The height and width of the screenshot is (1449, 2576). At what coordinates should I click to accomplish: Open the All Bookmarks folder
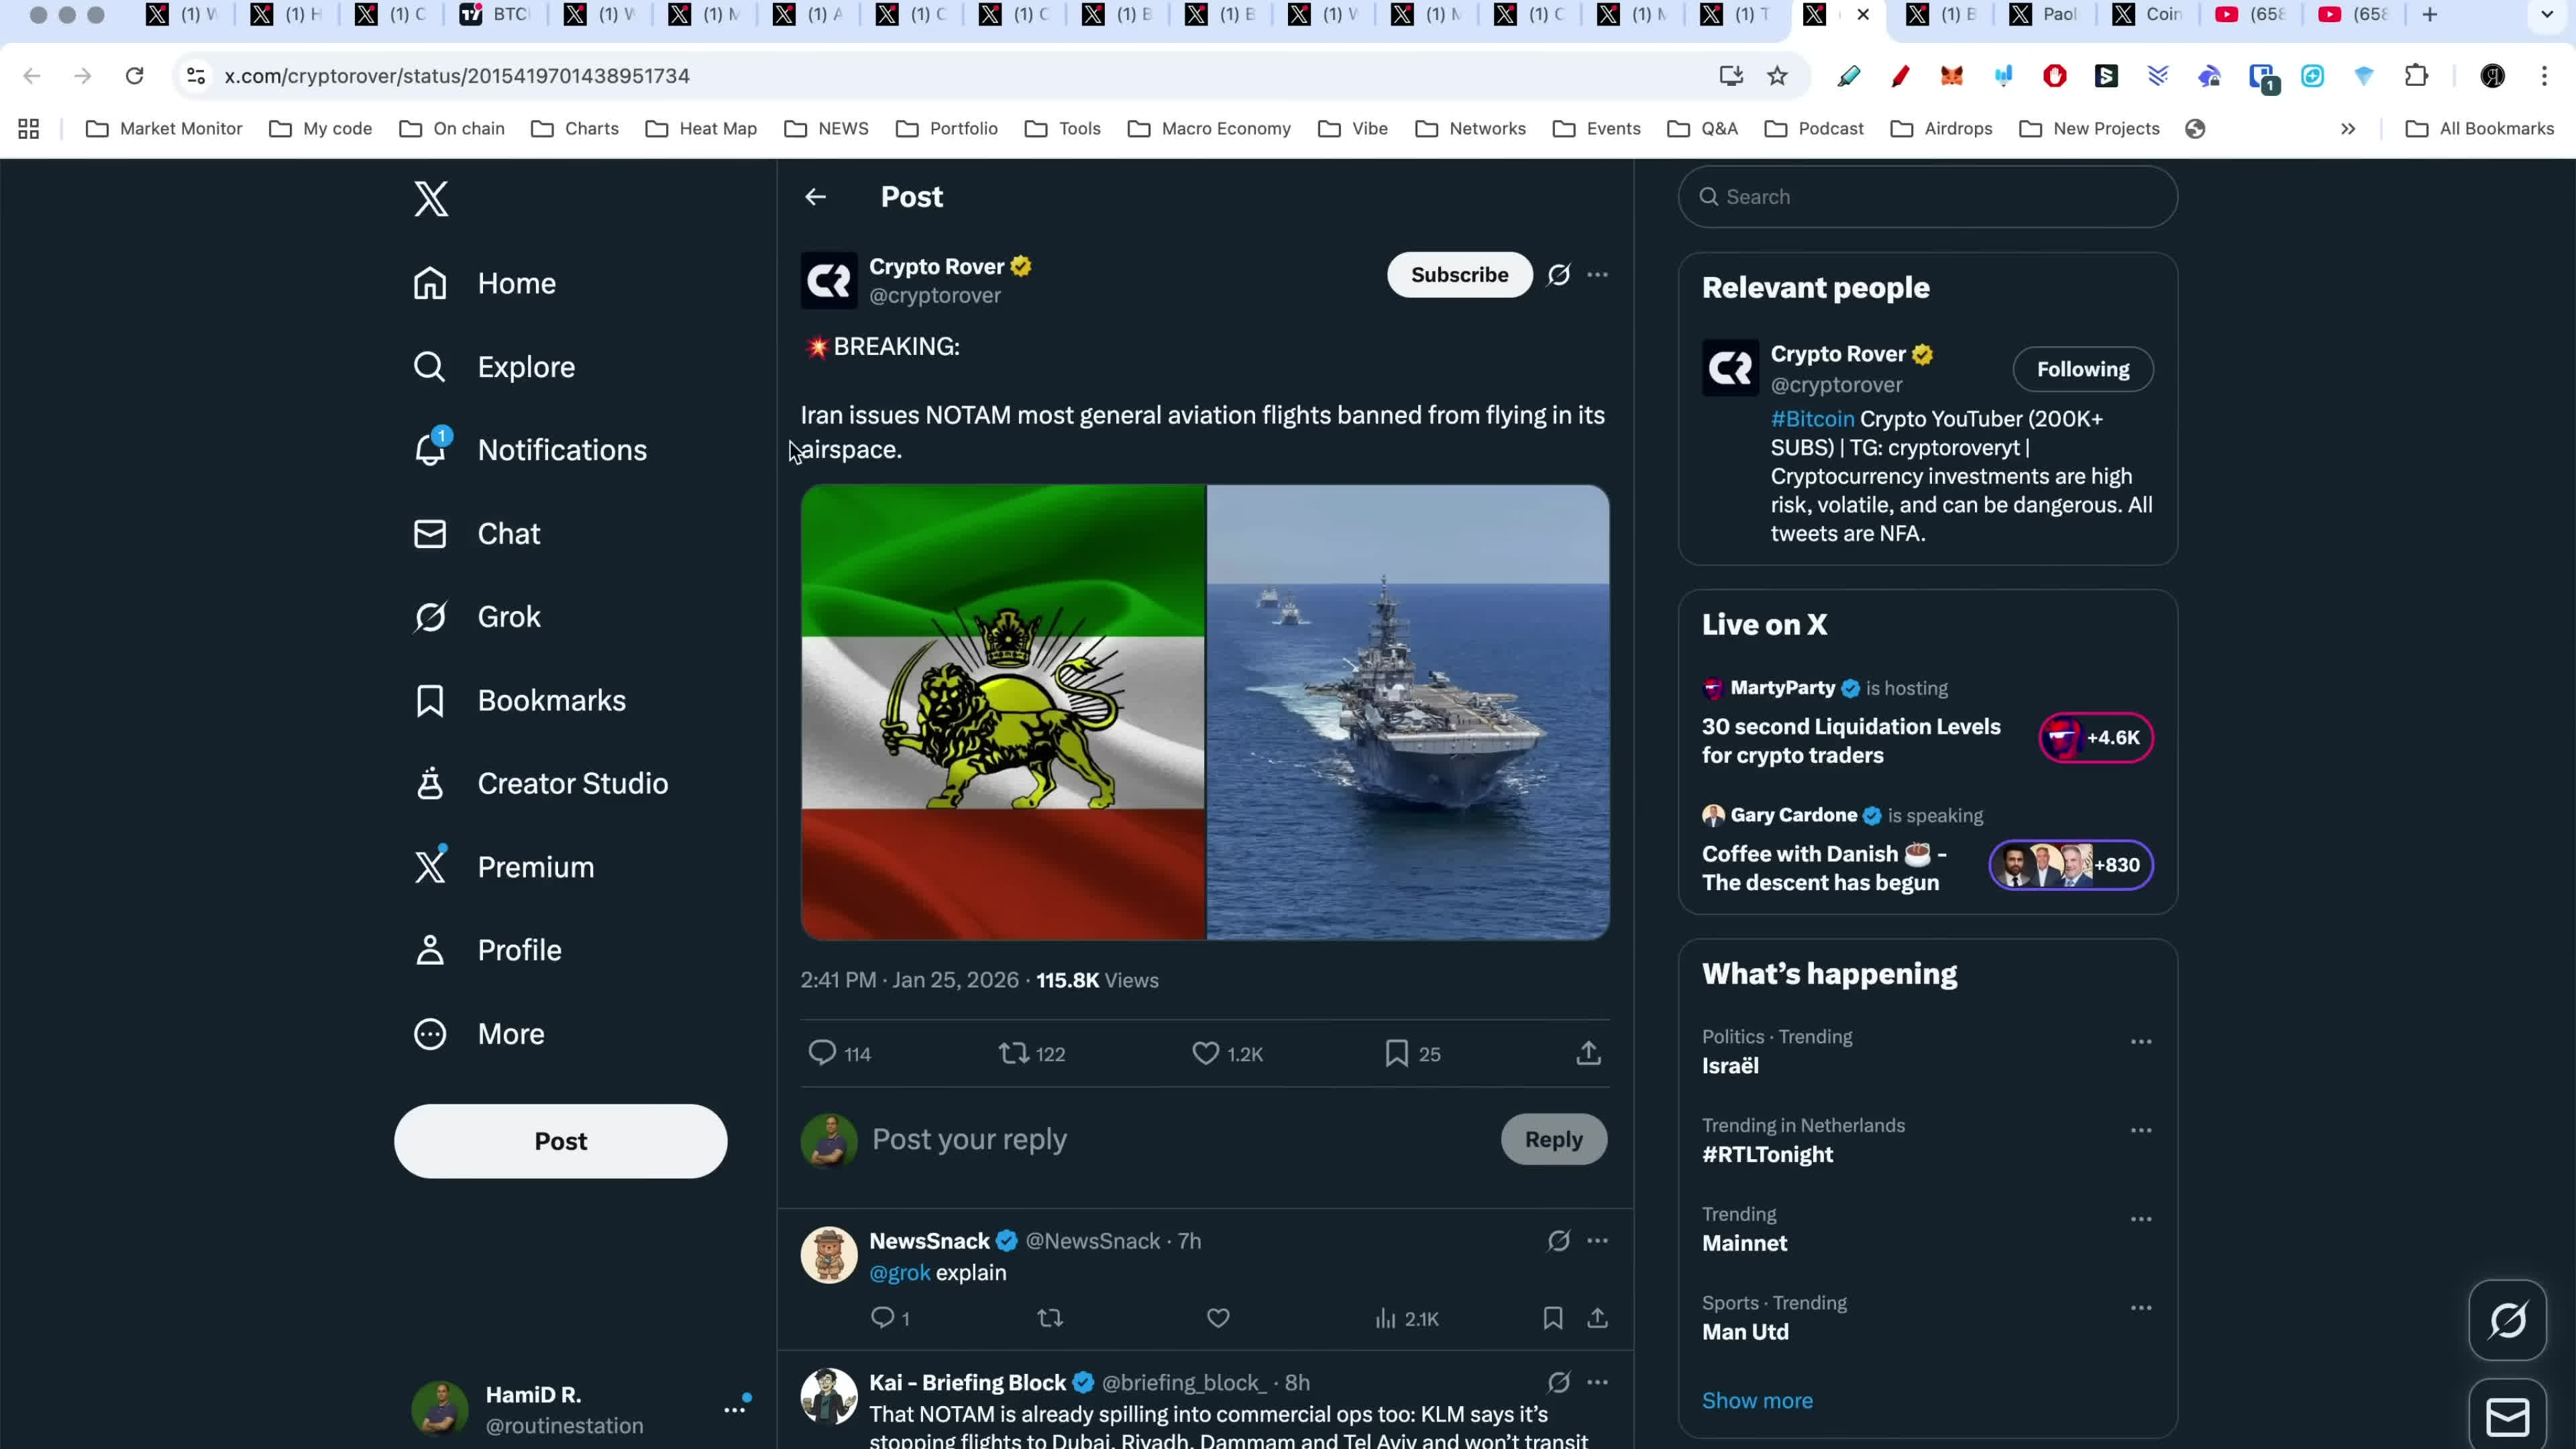[x=2479, y=129]
